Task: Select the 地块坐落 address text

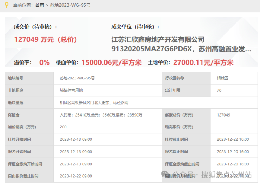Action: tap(94, 103)
